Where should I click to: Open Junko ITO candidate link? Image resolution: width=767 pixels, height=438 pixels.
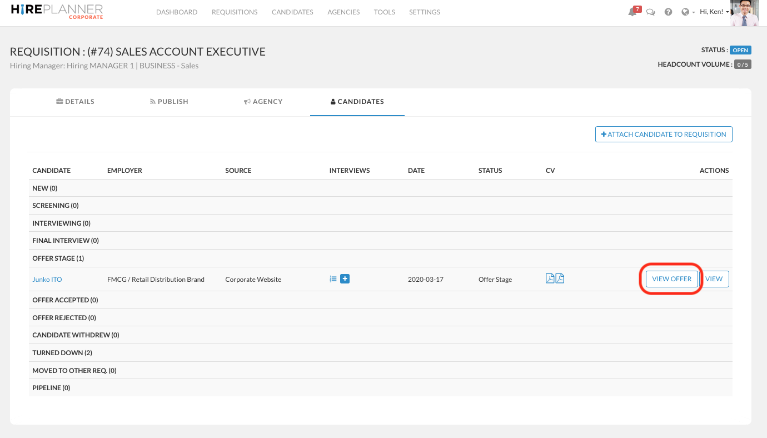coord(47,280)
